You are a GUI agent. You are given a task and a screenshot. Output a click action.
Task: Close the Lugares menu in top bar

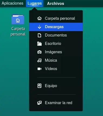click(x=35, y=3)
